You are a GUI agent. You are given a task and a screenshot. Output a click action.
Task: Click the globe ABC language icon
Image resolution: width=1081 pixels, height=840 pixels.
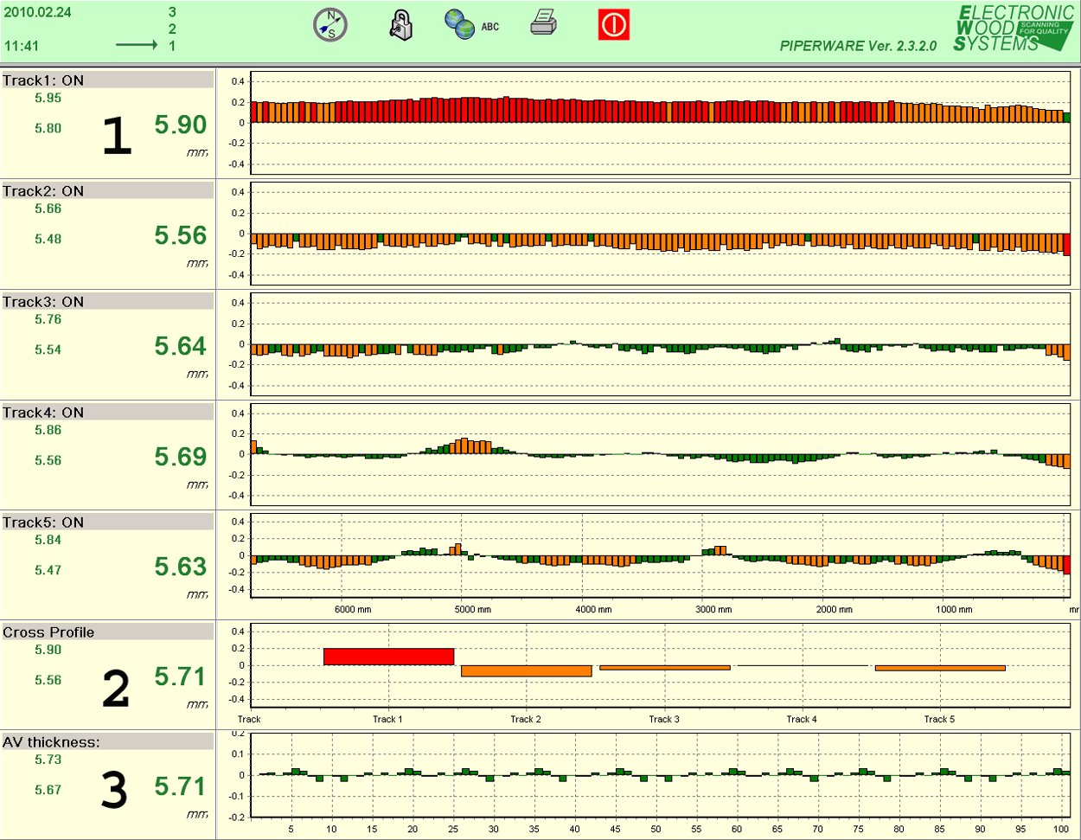coord(470,25)
